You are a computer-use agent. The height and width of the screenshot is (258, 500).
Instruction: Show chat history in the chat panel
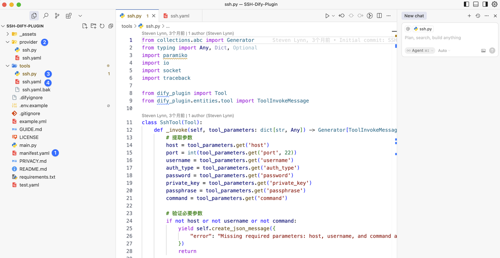point(478,16)
